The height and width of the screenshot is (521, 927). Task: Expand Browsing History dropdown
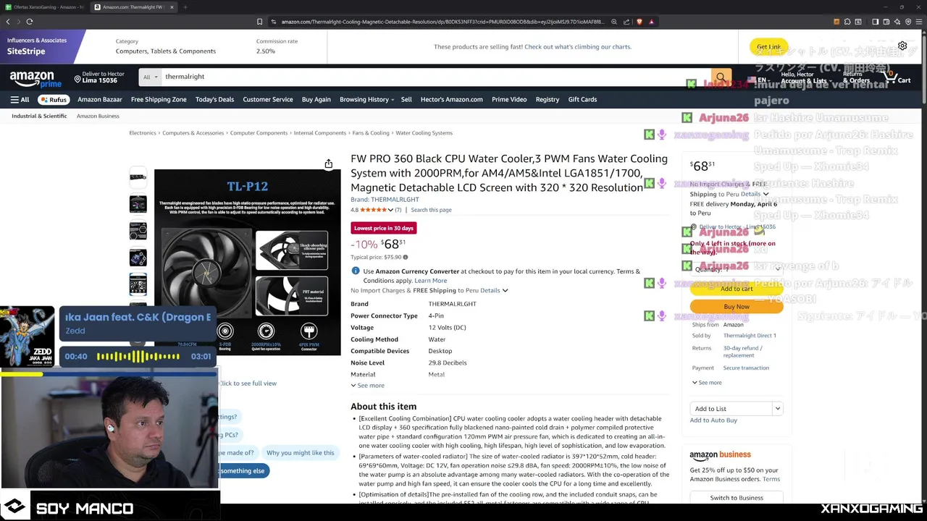point(366,99)
